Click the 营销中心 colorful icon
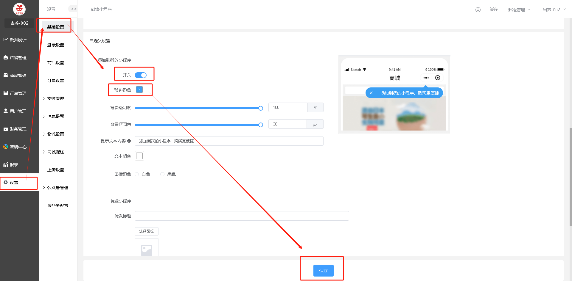572x281 pixels. coord(6,147)
